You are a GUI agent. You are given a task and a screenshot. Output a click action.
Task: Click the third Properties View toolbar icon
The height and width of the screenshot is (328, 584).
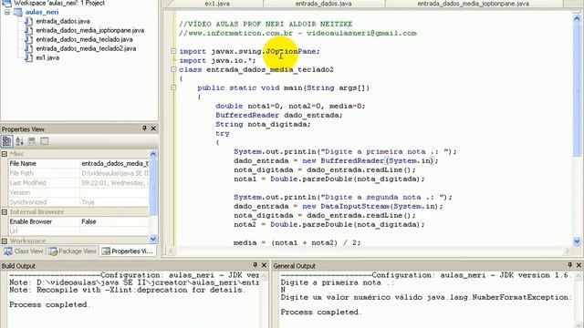click(32, 141)
